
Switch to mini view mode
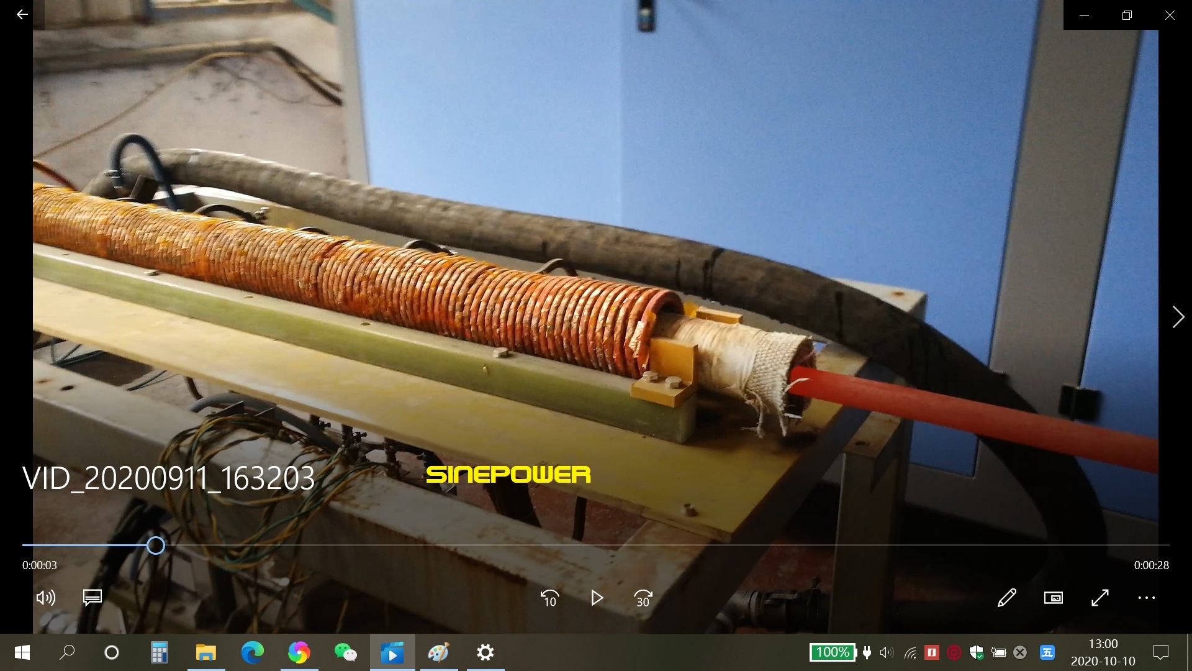(1054, 598)
